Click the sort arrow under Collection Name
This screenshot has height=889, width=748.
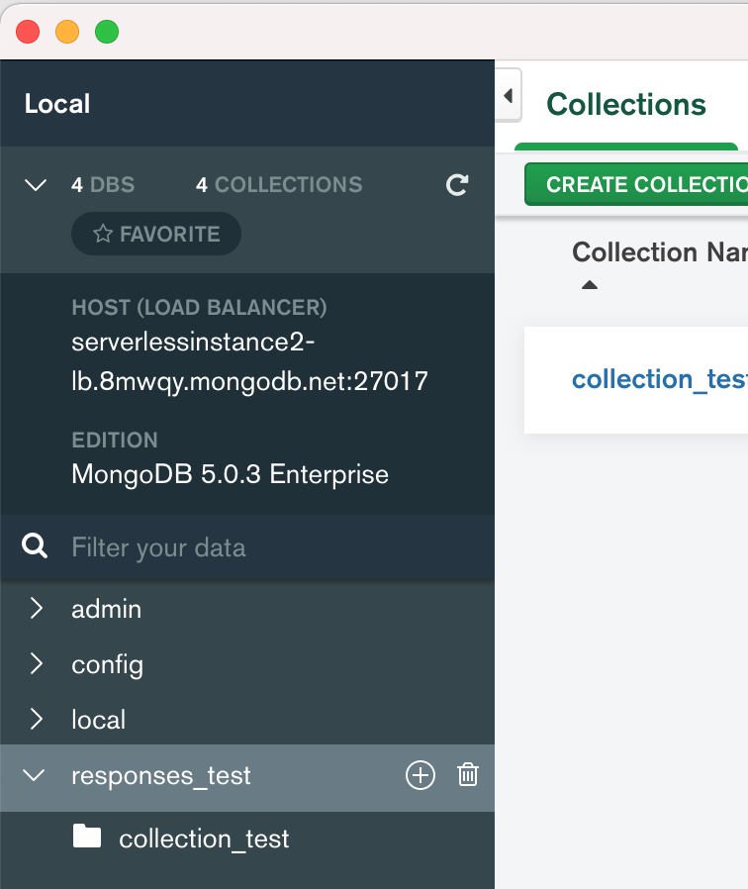[x=590, y=284]
